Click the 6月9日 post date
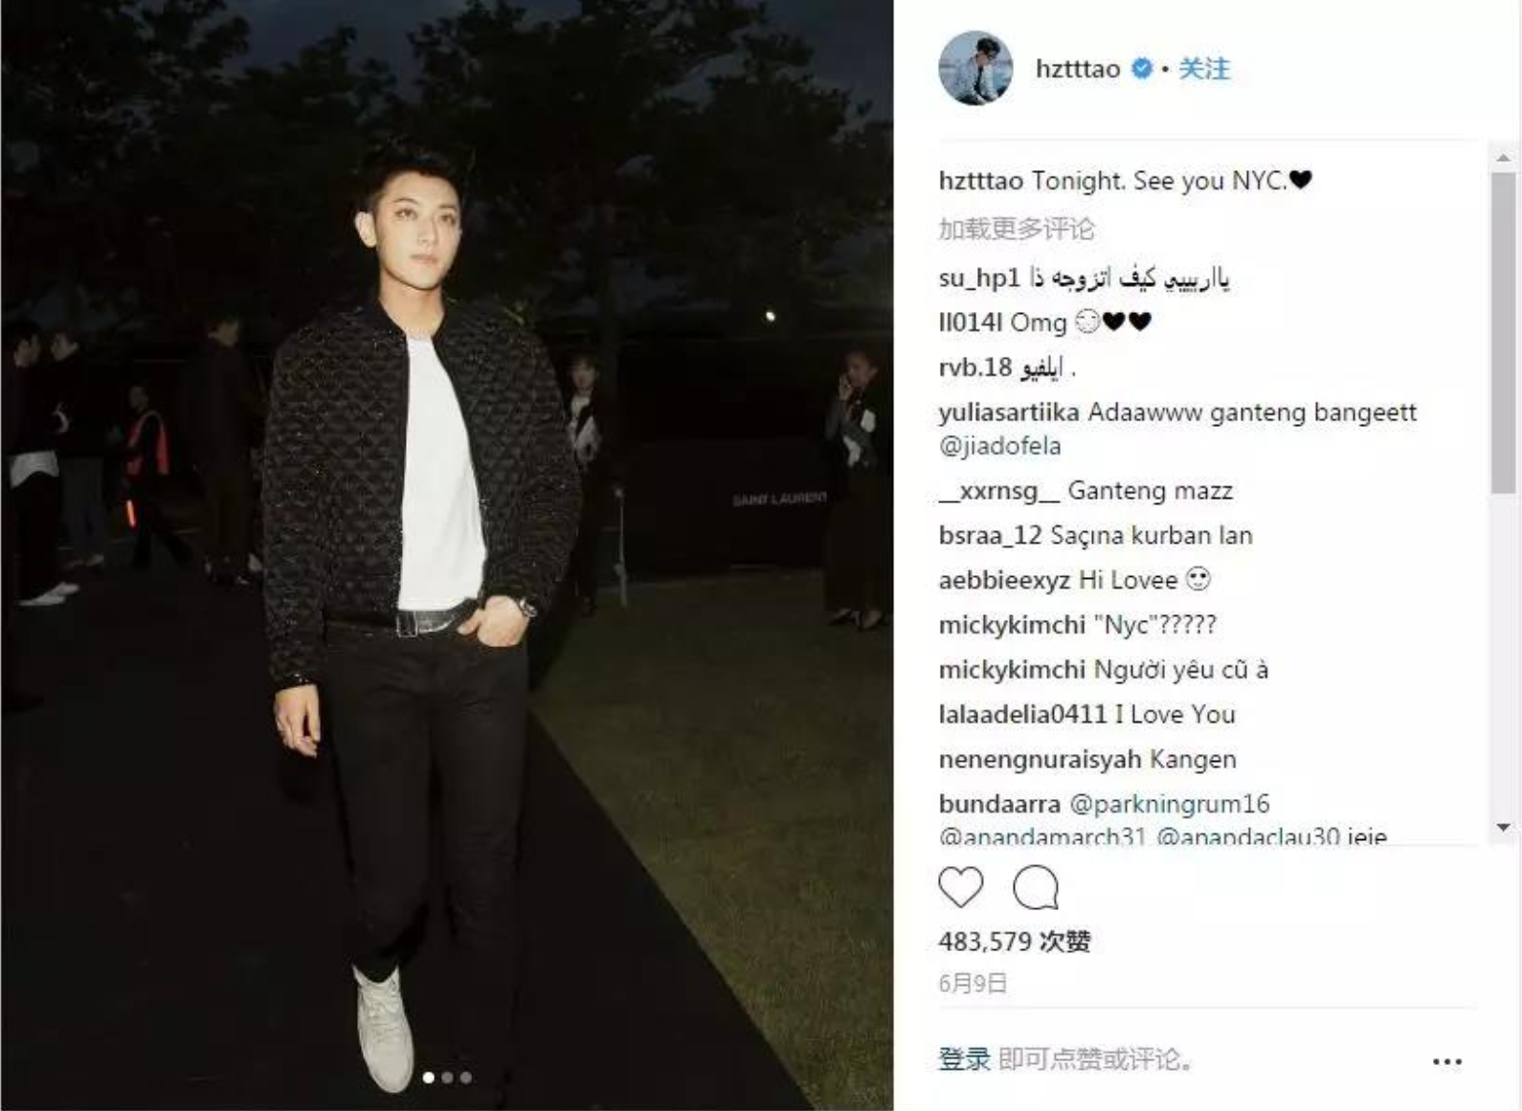 pos(973,984)
